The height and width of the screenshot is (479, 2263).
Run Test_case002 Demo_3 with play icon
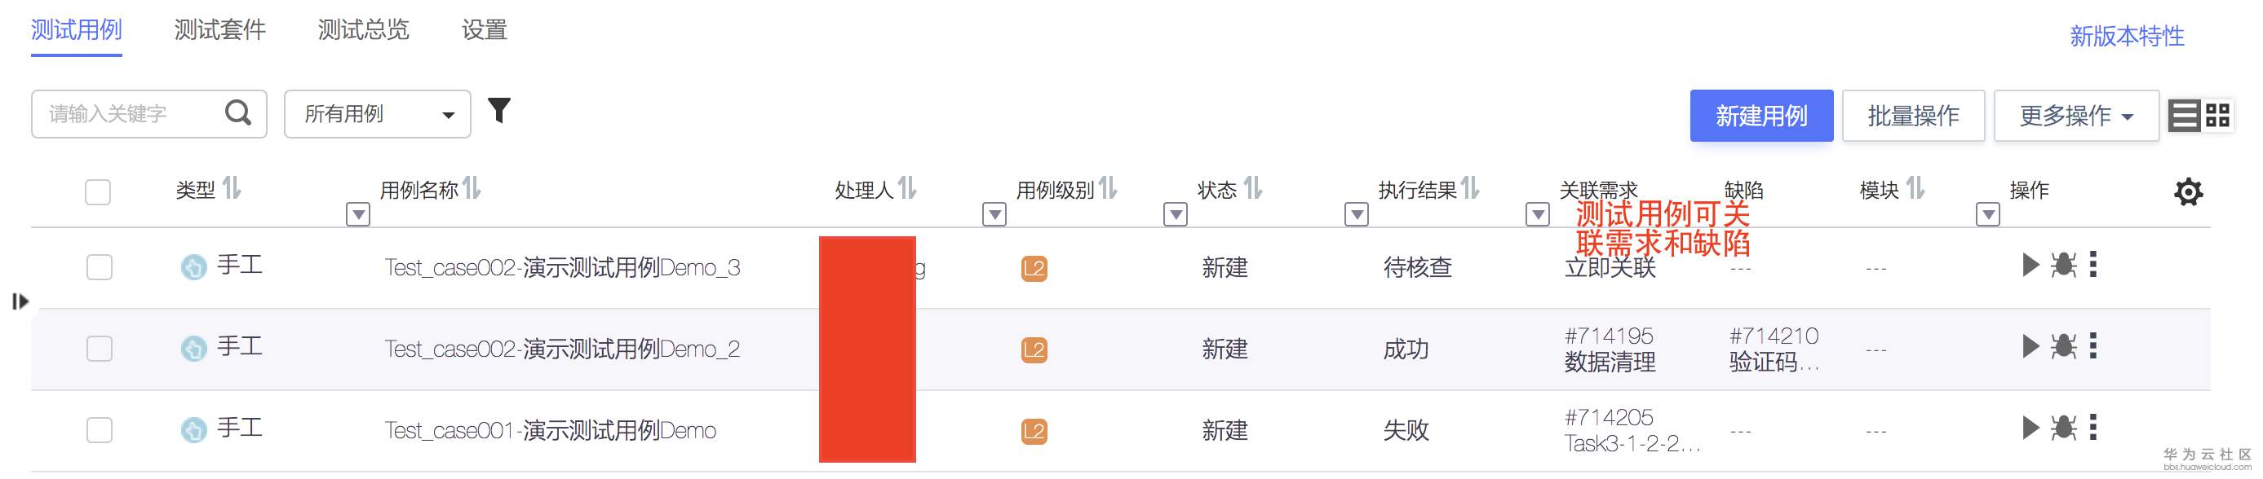pos(2030,265)
